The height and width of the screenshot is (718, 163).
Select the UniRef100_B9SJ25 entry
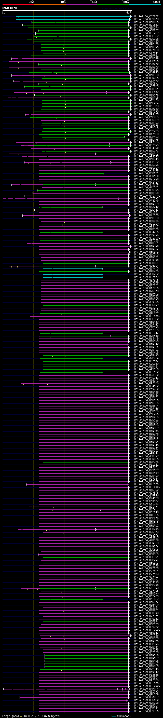146,115
